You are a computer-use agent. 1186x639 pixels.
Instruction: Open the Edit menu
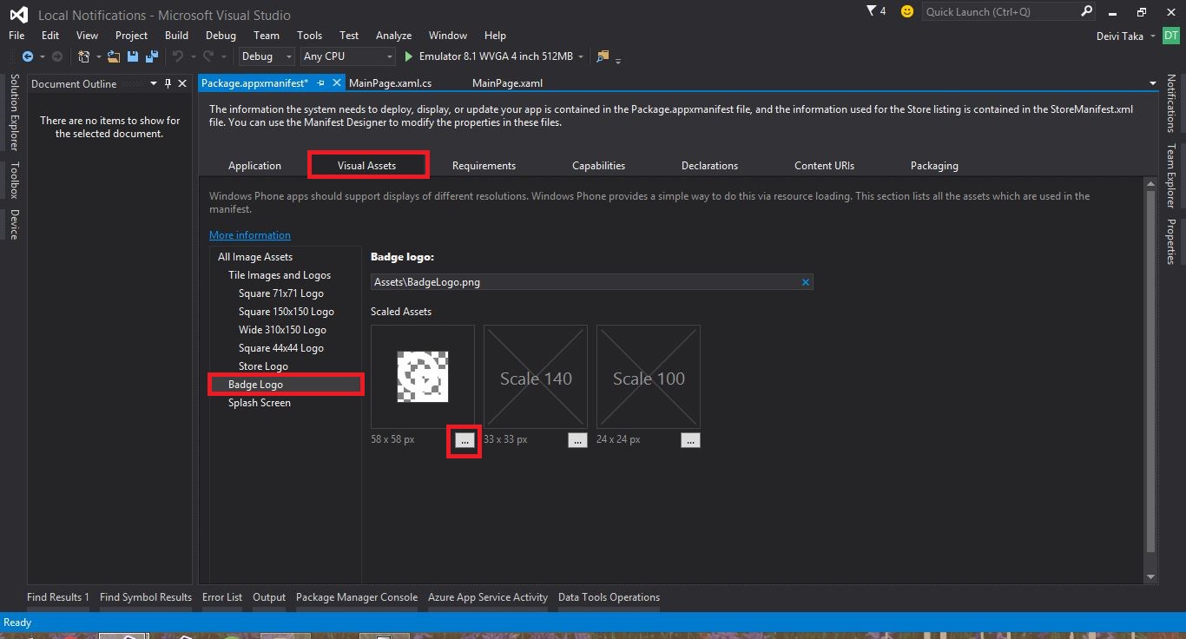tap(50, 36)
